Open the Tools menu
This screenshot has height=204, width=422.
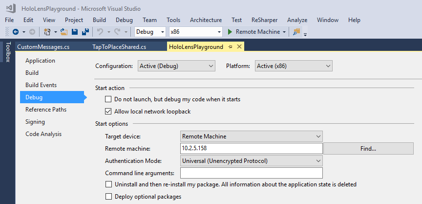tap(173, 20)
